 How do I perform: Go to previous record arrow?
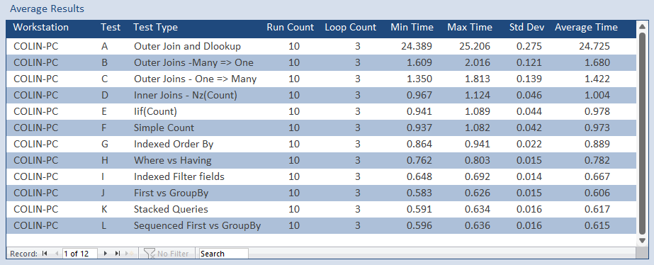click(x=56, y=254)
